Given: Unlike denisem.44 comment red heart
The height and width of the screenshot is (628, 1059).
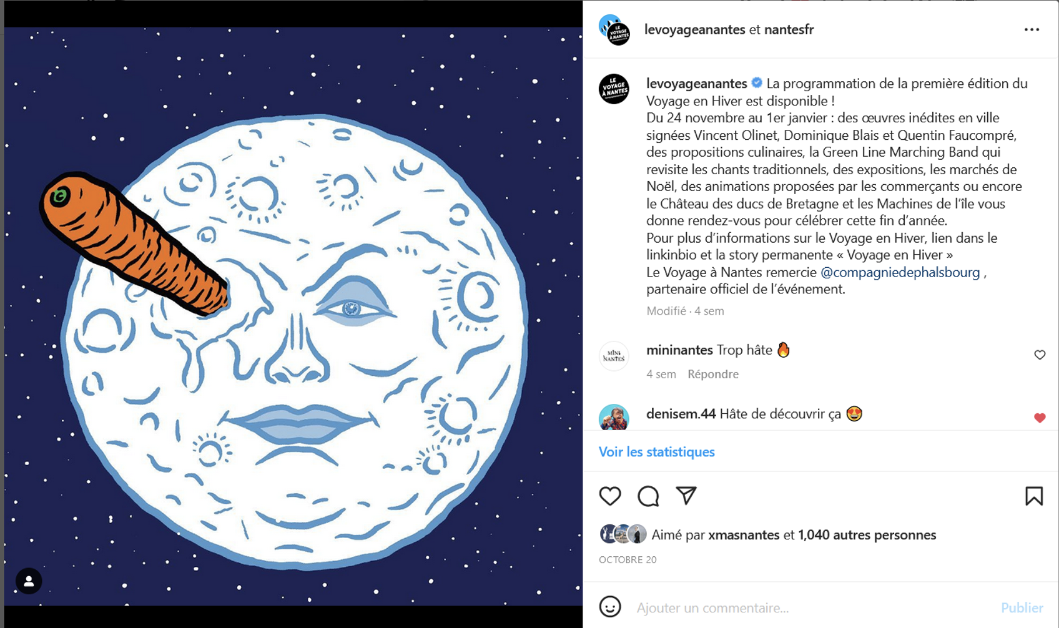Looking at the screenshot, I should (1040, 418).
